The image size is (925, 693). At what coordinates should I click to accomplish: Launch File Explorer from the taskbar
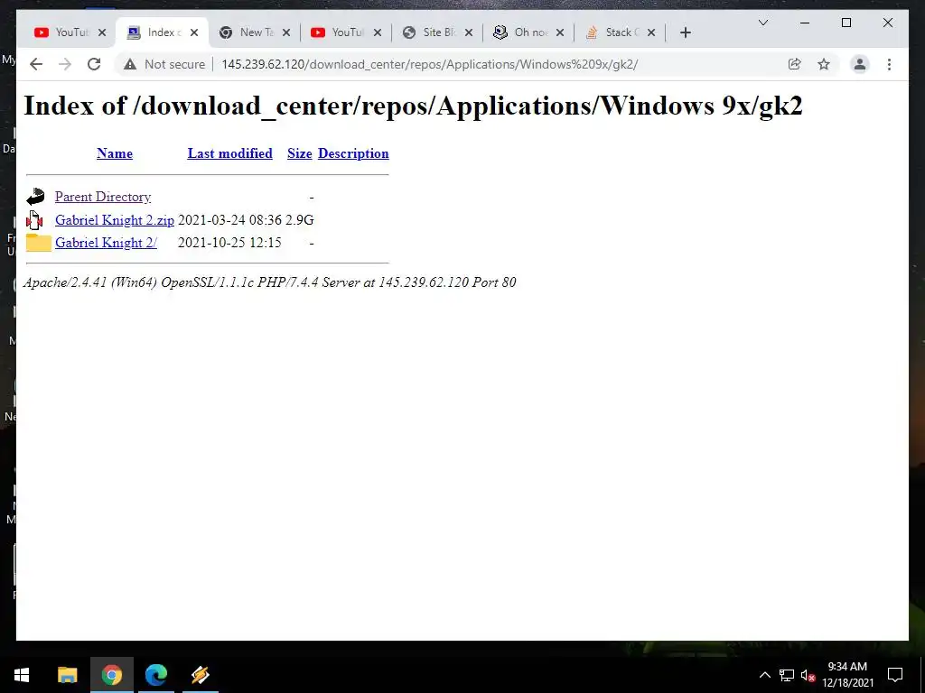click(x=67, y=675)
